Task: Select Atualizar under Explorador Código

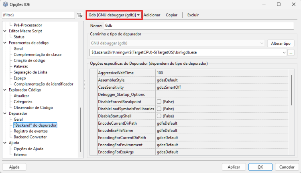Action: pos(21,96)
